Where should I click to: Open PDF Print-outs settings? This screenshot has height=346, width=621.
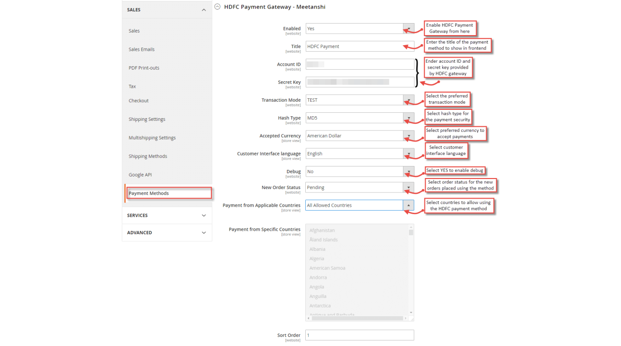tap(144, 68)
